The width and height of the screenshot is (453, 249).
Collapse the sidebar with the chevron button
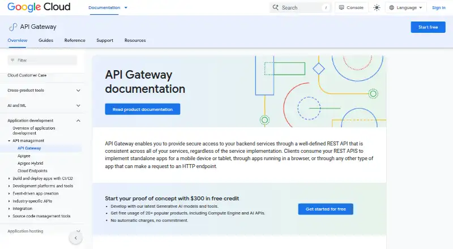[x=76, y=238]
